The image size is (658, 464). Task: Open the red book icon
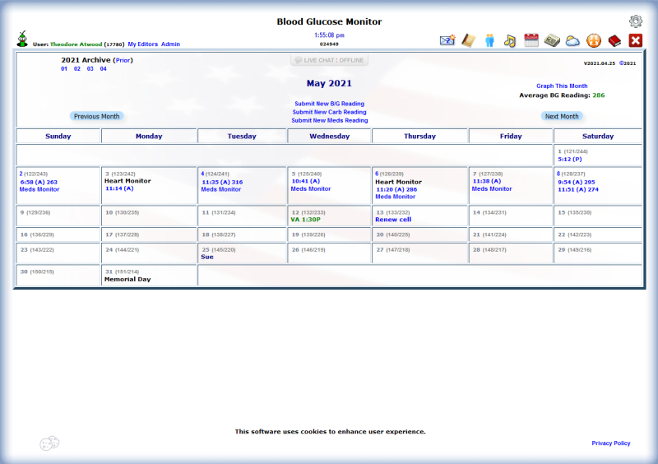pyautogui.click(x=614, y=41)
